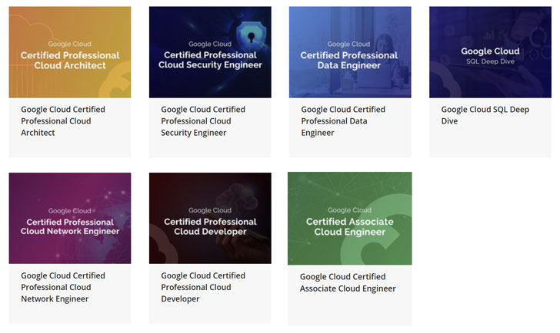Image resolution: width=560 pixels, height=333 pixels.
Task: Follow the Professional Cloud Security Engineer title link
Action: point(203,121)
